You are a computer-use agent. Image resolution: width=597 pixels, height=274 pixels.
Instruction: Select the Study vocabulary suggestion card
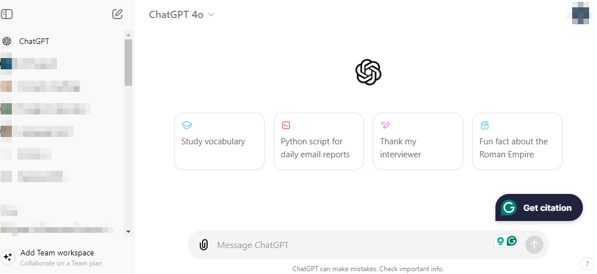(219, 141)
